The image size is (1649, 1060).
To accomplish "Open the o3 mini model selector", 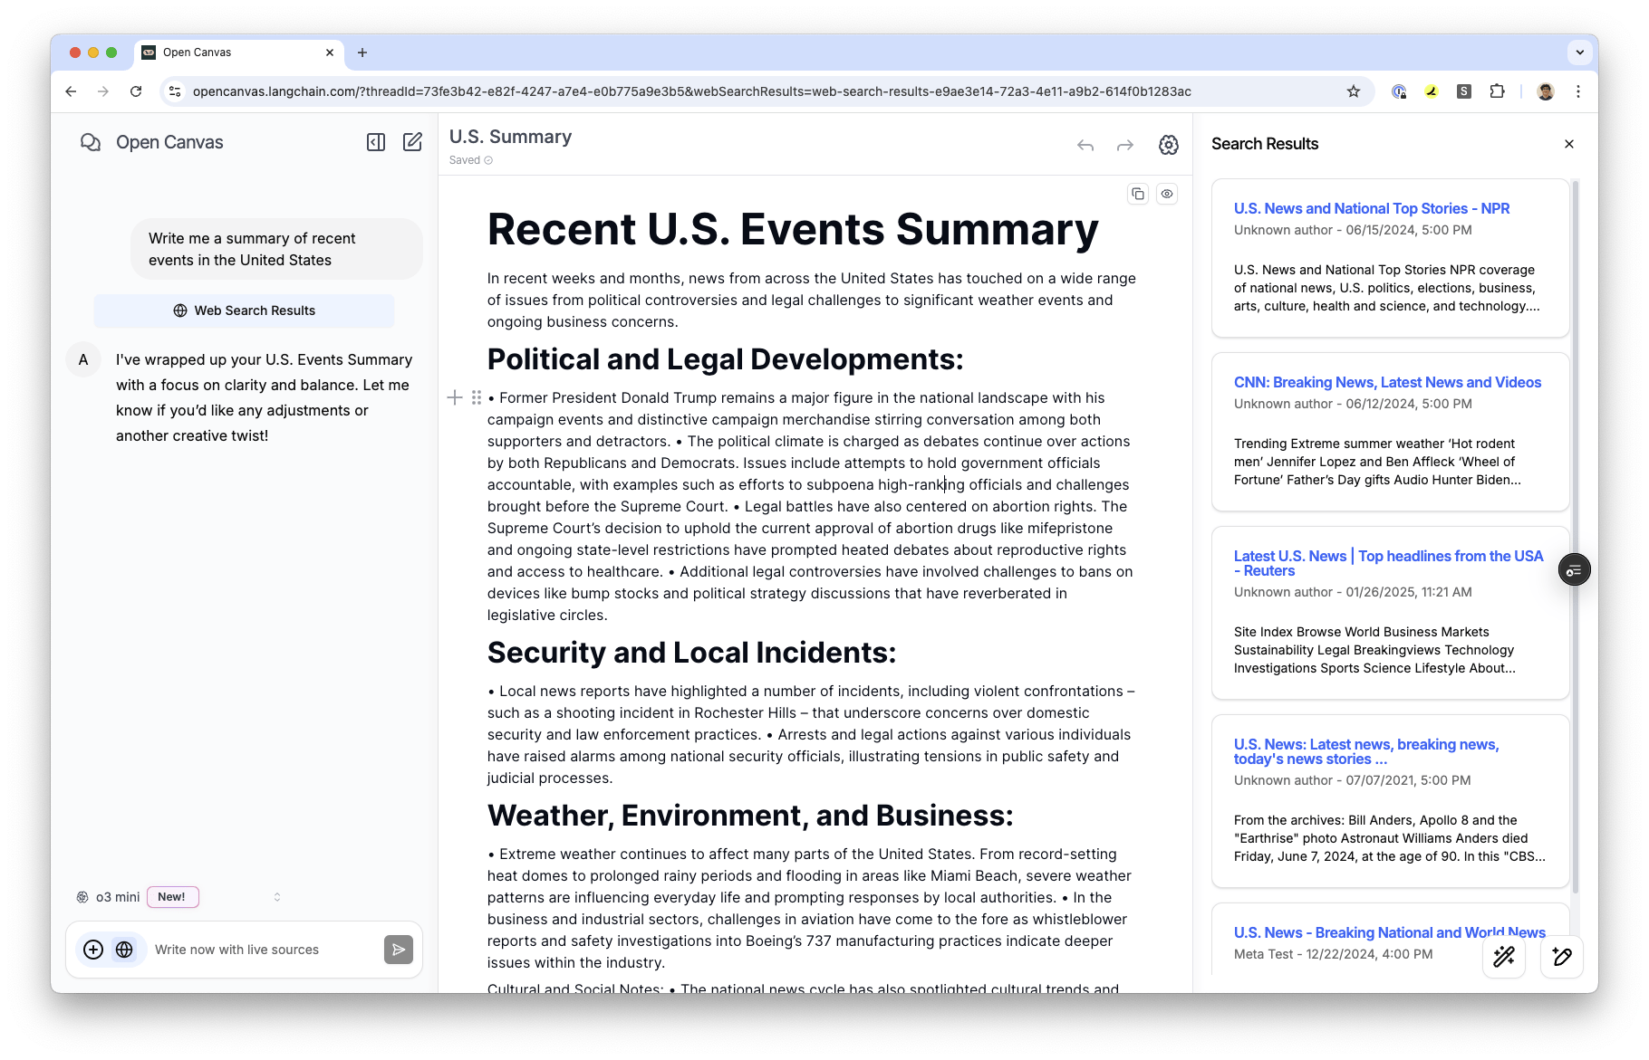I will (179, 897).
